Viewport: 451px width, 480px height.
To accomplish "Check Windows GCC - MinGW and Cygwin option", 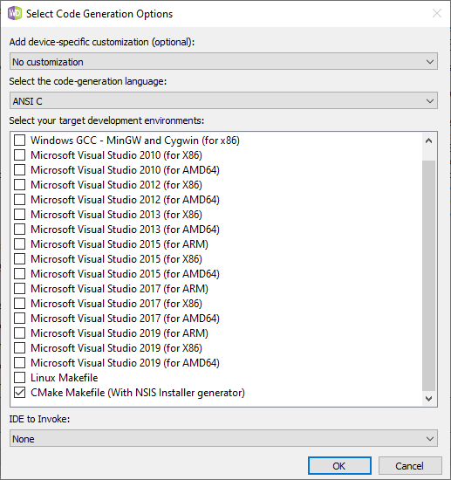I will tap(19, 141).
